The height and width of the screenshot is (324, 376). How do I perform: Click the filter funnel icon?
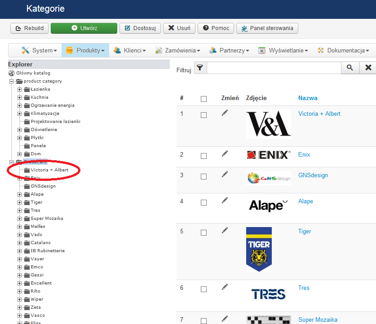200,68
